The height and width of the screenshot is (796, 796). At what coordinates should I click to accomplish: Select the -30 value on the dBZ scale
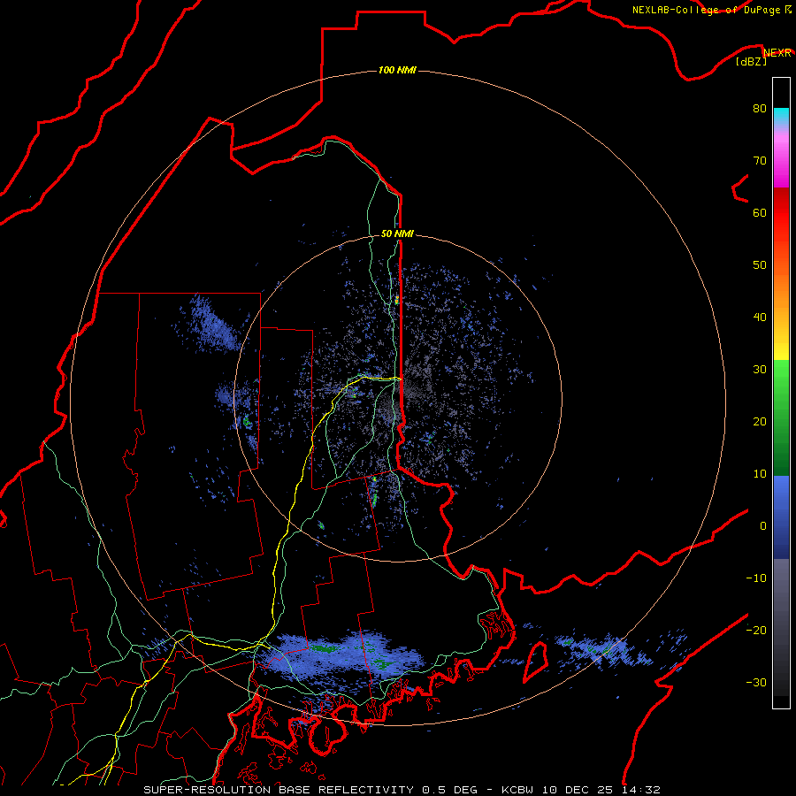coord(756,683)
